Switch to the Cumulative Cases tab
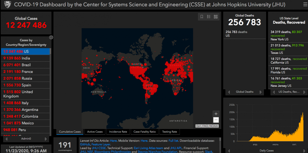308x153 pixels. click(x=70, y=132)
